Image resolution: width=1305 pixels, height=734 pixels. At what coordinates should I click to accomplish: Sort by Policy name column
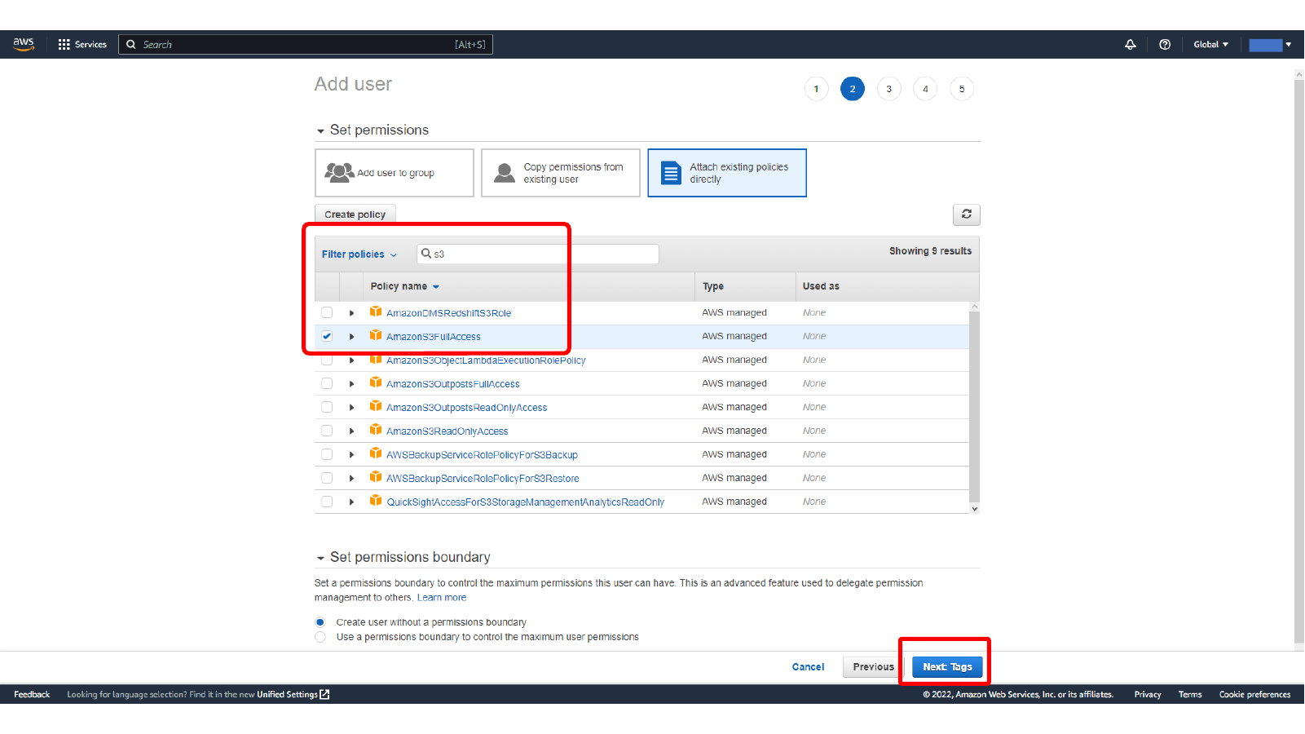coord(405,286)
